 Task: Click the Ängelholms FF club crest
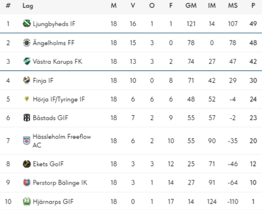[27, 43]
